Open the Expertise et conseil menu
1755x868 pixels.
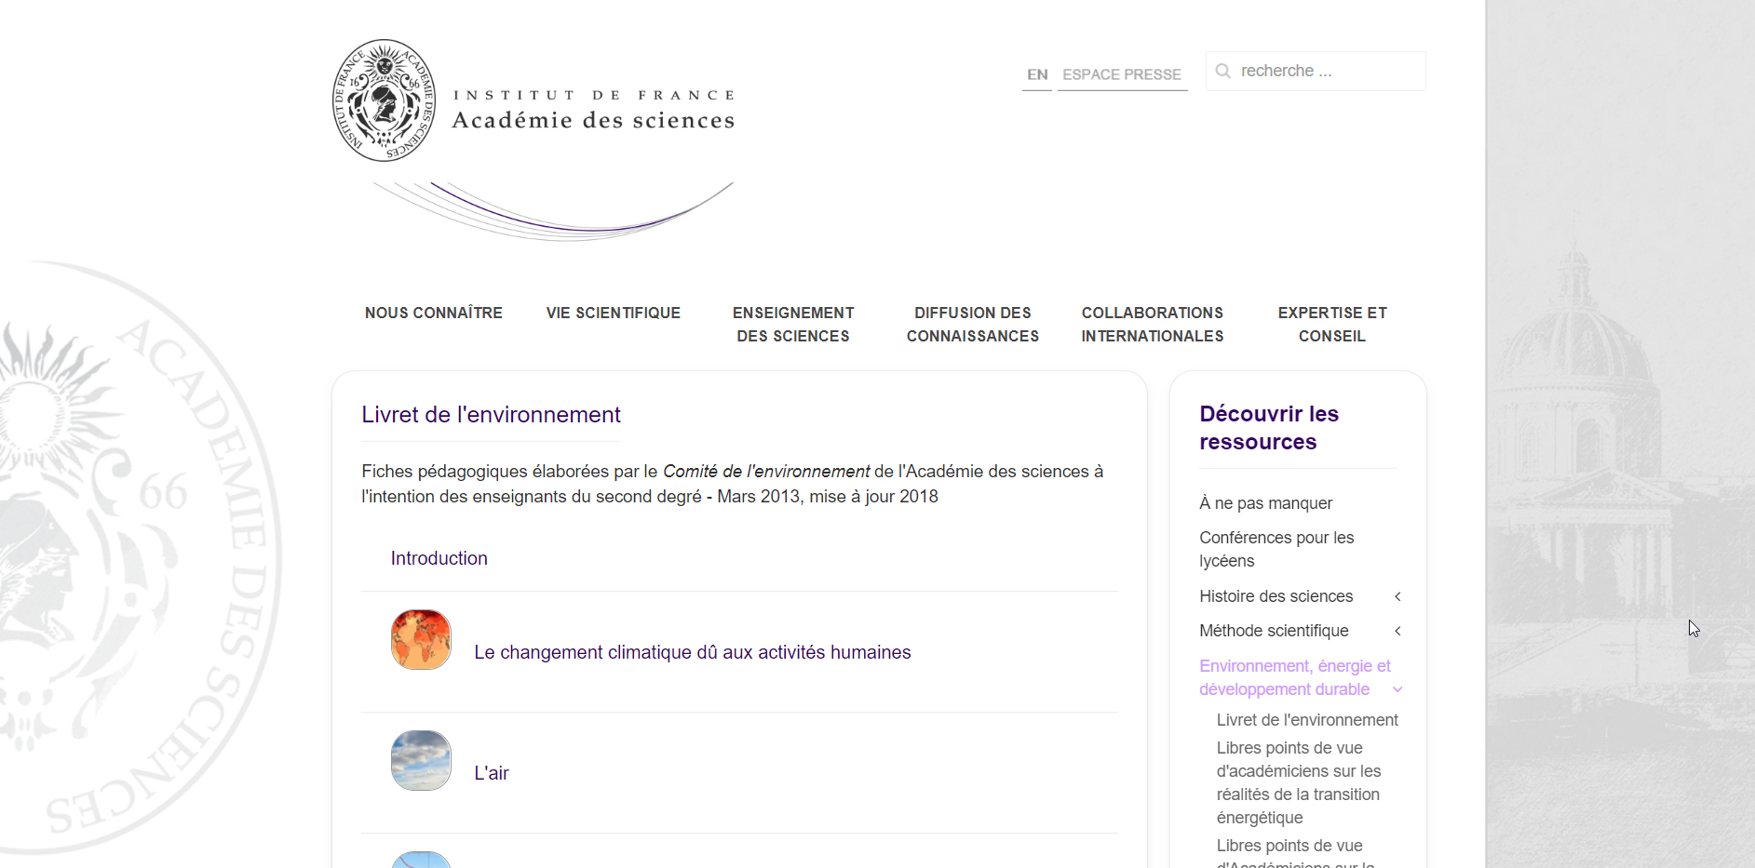point(1332,325)
